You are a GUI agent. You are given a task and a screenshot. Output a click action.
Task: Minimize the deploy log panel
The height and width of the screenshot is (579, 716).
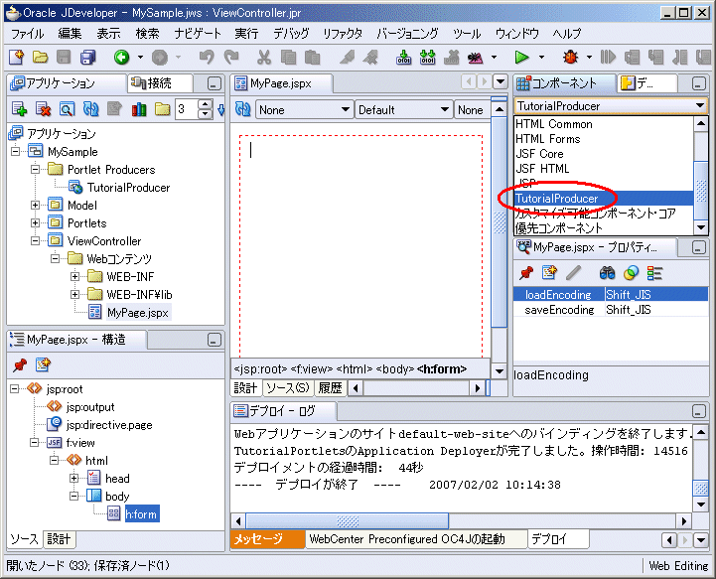coord(698,411)
